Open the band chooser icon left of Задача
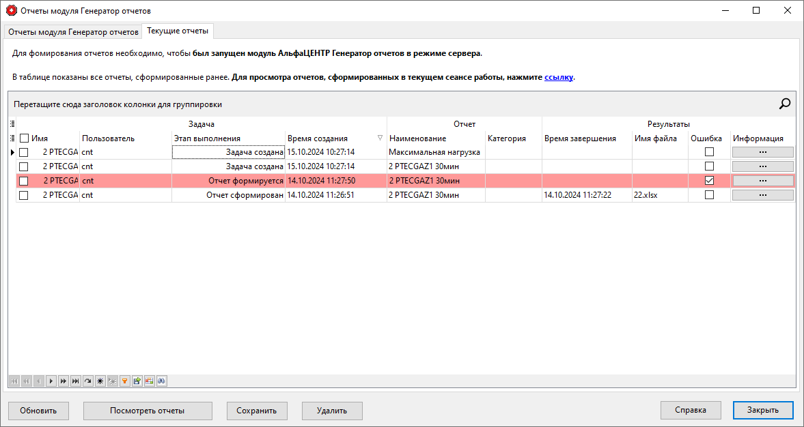Image resolution: width=804 pixels, height=427 pixels. click(x=12, y=124)
